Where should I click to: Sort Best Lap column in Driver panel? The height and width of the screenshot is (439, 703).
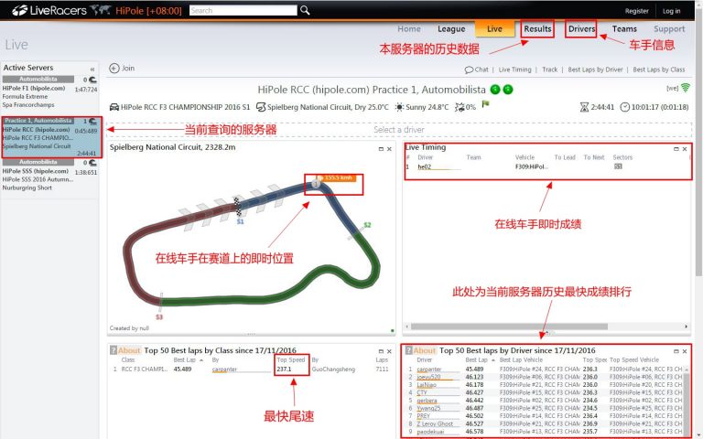(x=477, y=359)
